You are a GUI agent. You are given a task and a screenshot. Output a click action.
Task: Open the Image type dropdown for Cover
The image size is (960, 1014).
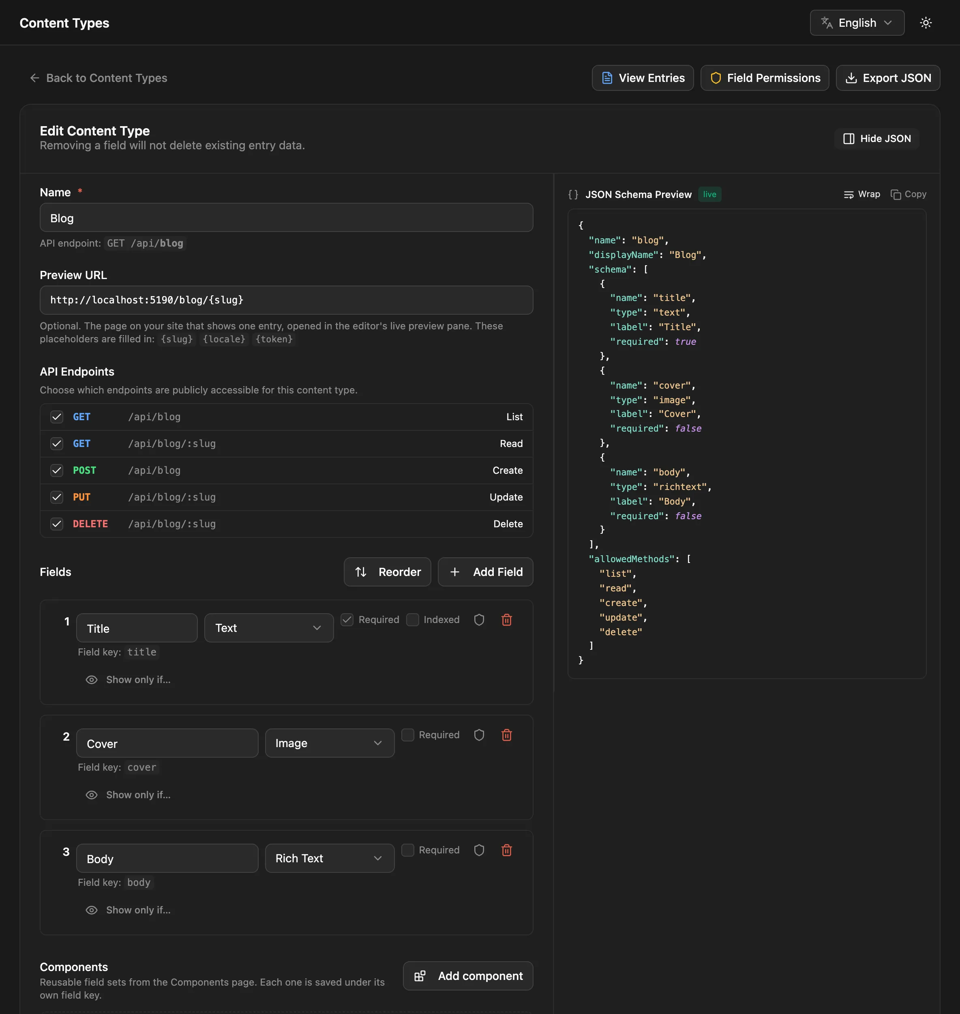tap(330, 743)
